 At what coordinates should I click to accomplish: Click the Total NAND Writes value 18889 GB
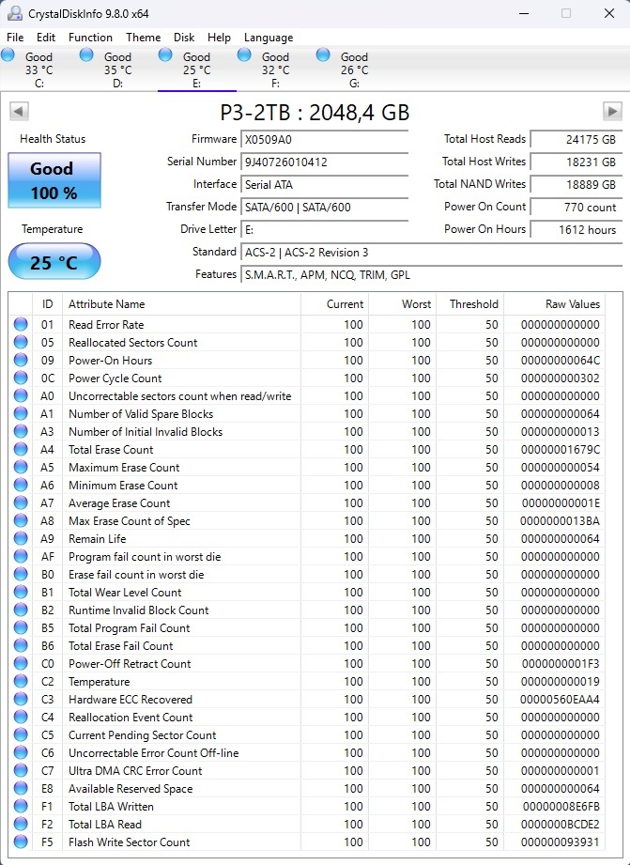coord(576,185)
